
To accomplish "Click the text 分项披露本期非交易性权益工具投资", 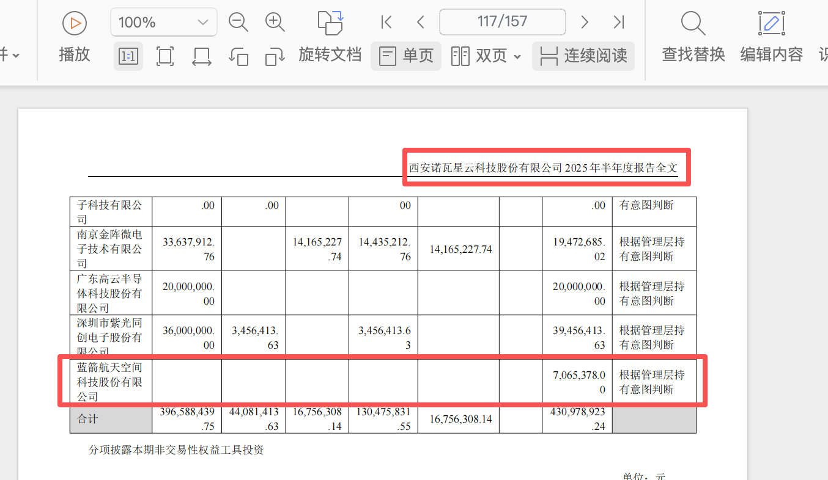I will [x=176, y=450].
